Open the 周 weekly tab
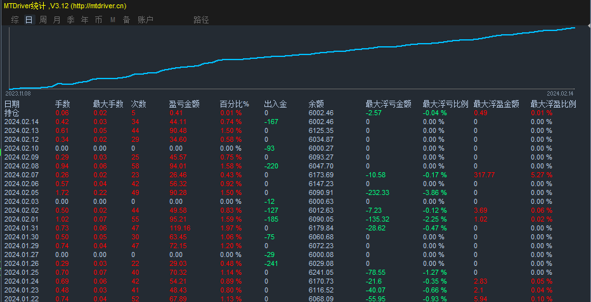The width and height of the screenshot is (591, 302). tap(43, 20)
